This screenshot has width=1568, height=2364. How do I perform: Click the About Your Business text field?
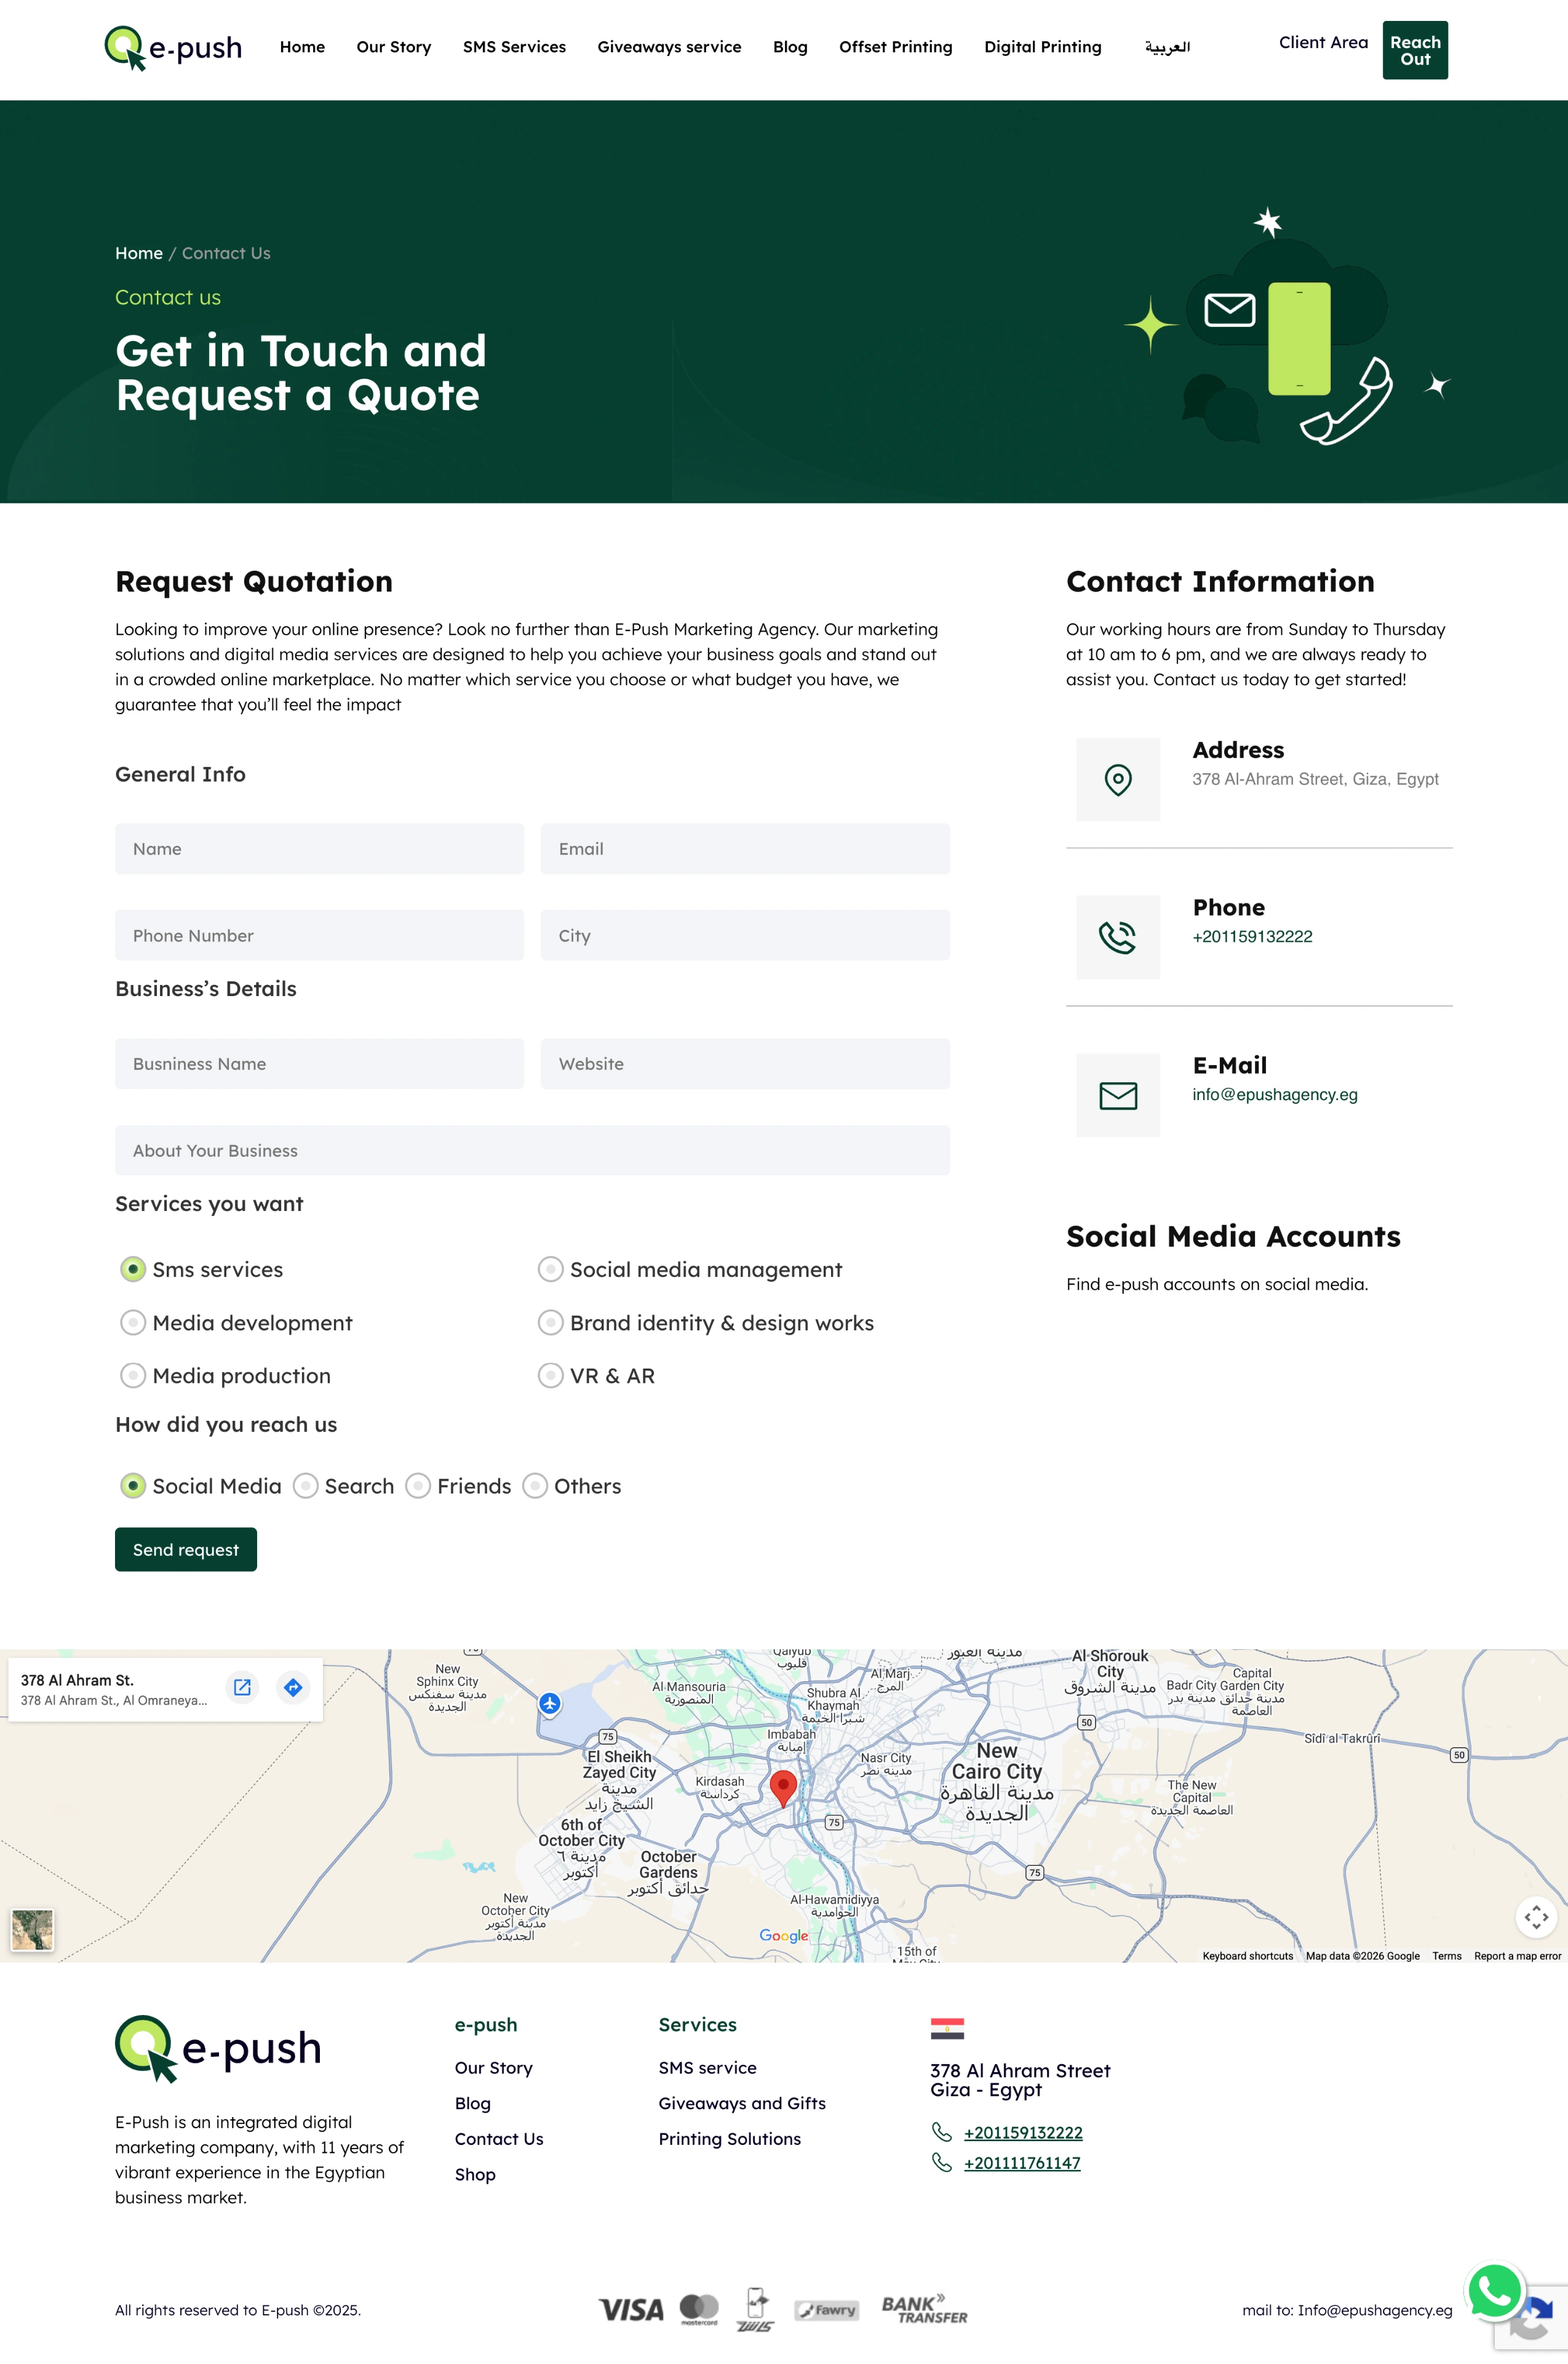tap(532, 1150)
